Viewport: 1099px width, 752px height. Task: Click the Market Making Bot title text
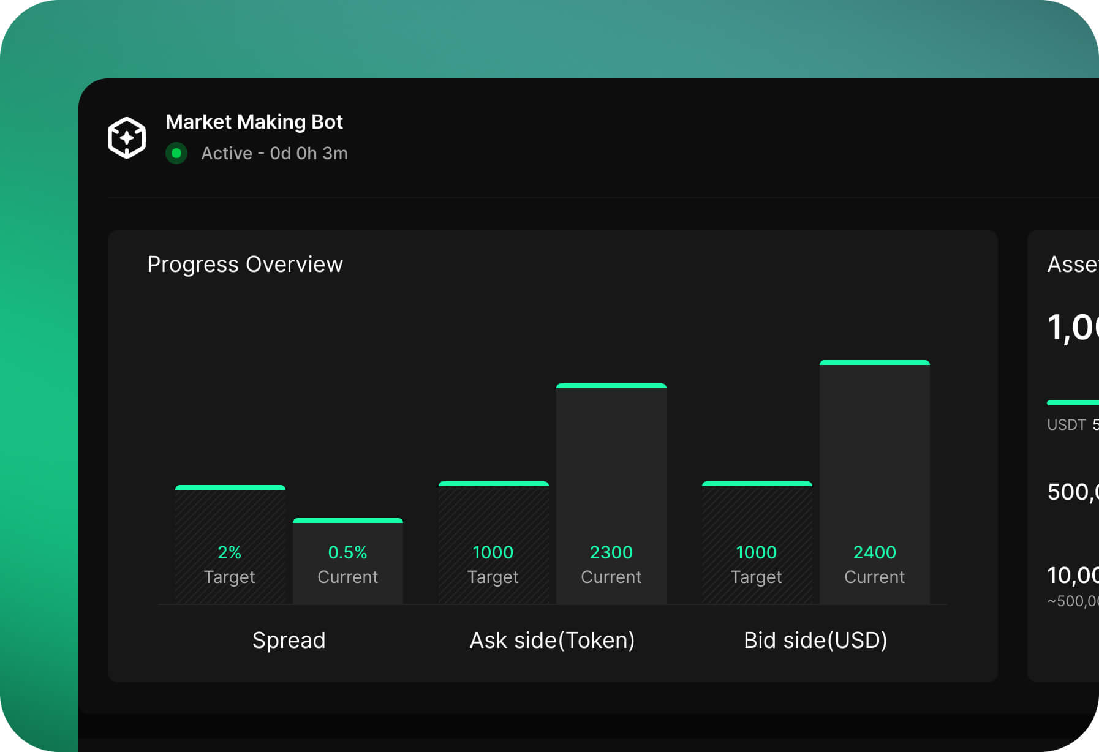click(x=255, y=121)
